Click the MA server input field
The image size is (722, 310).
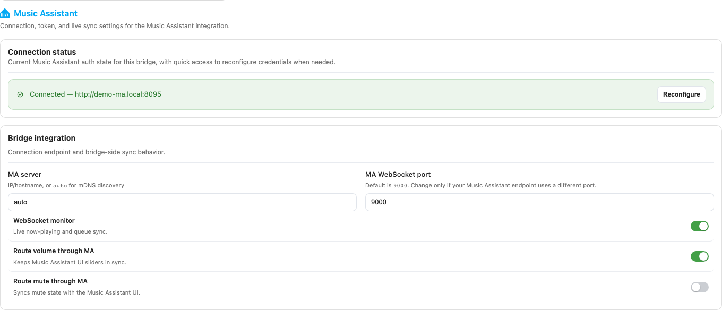(182, 202)
